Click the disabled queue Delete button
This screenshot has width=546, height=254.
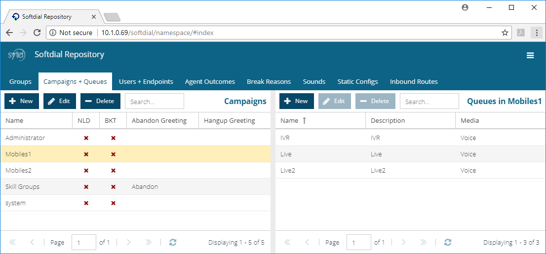pyautogui.click(x=375, y=101)
